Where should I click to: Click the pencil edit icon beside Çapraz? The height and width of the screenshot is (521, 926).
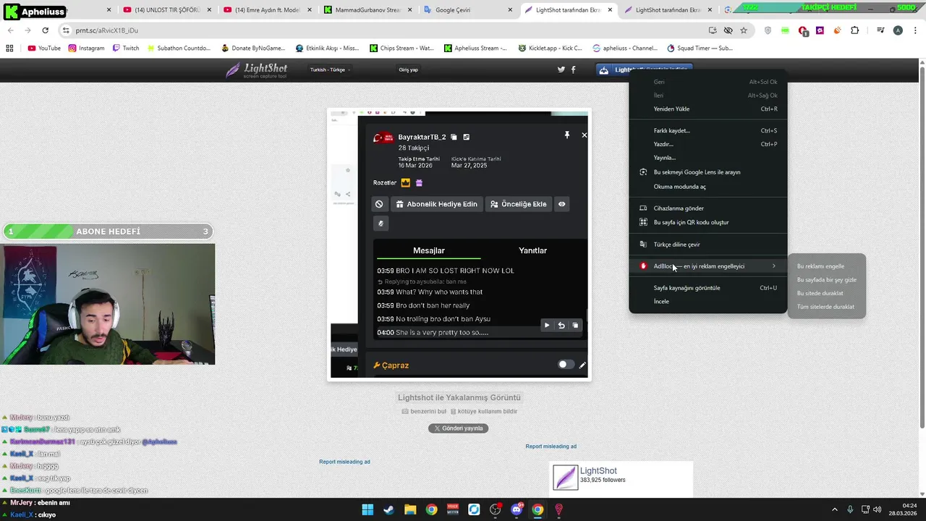click(582, 365)
